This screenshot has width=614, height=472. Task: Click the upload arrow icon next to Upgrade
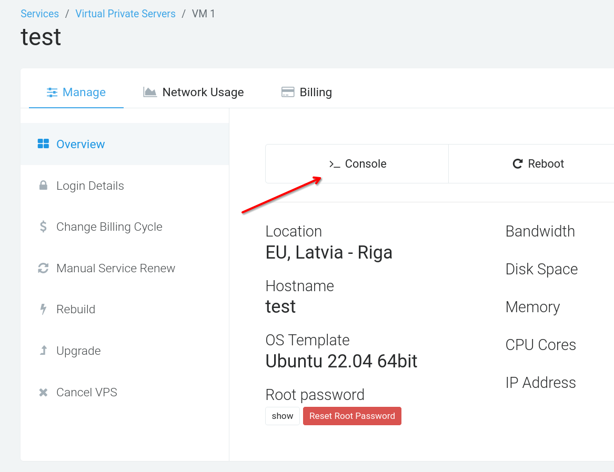point(43,351)
